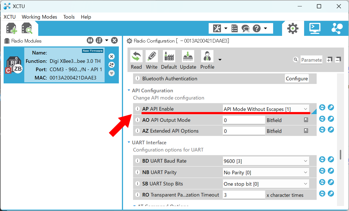Refresh the AP API Enable value
Screen dimensions: 349x211
[x=322, y=107]
